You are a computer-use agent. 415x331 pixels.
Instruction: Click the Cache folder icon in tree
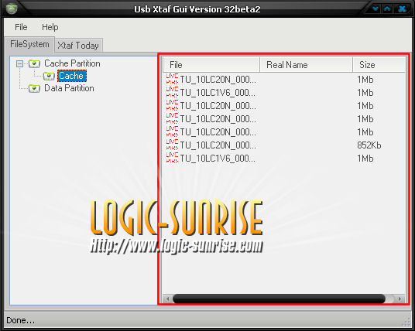point(49,76)
